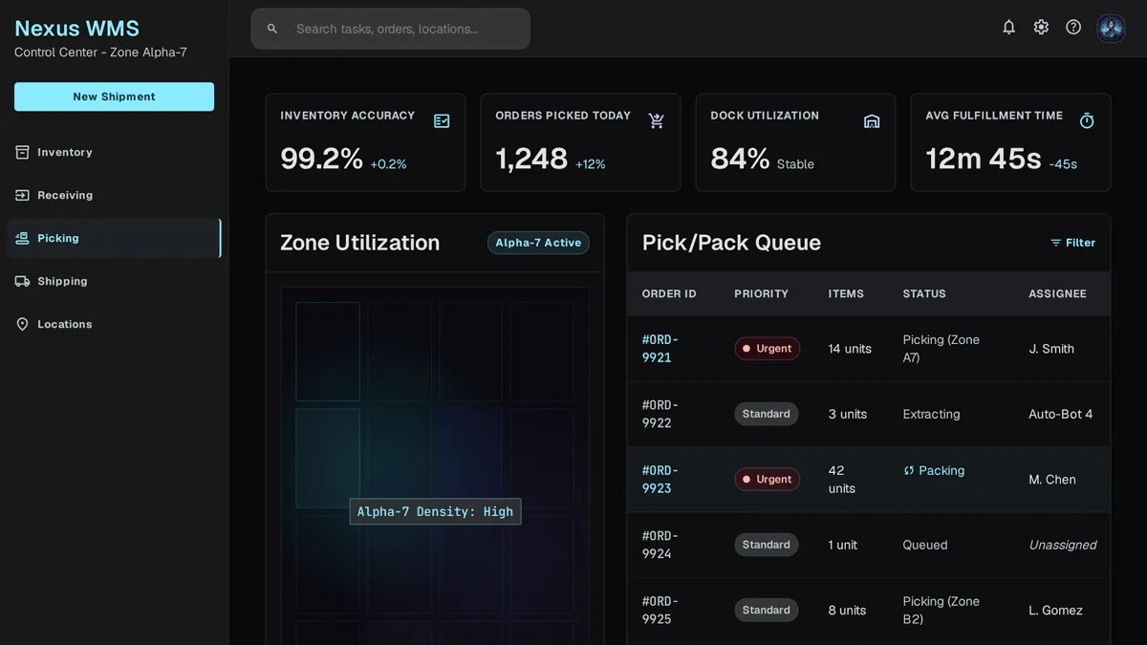Click the Picking icon in sidebar
The height and width of the screenshot is (645, 1147).
click(x=22, y=238)
